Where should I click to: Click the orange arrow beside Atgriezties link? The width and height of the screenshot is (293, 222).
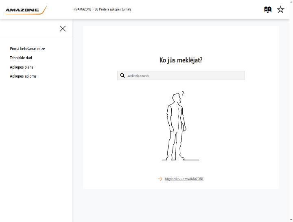coord(160,179)
